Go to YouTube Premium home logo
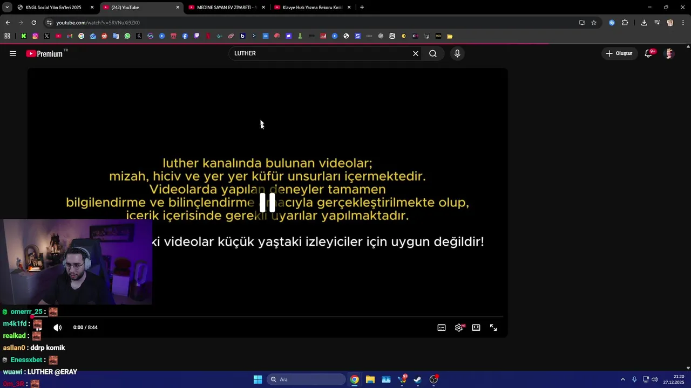The image size is (691, 388). point(44,53)
